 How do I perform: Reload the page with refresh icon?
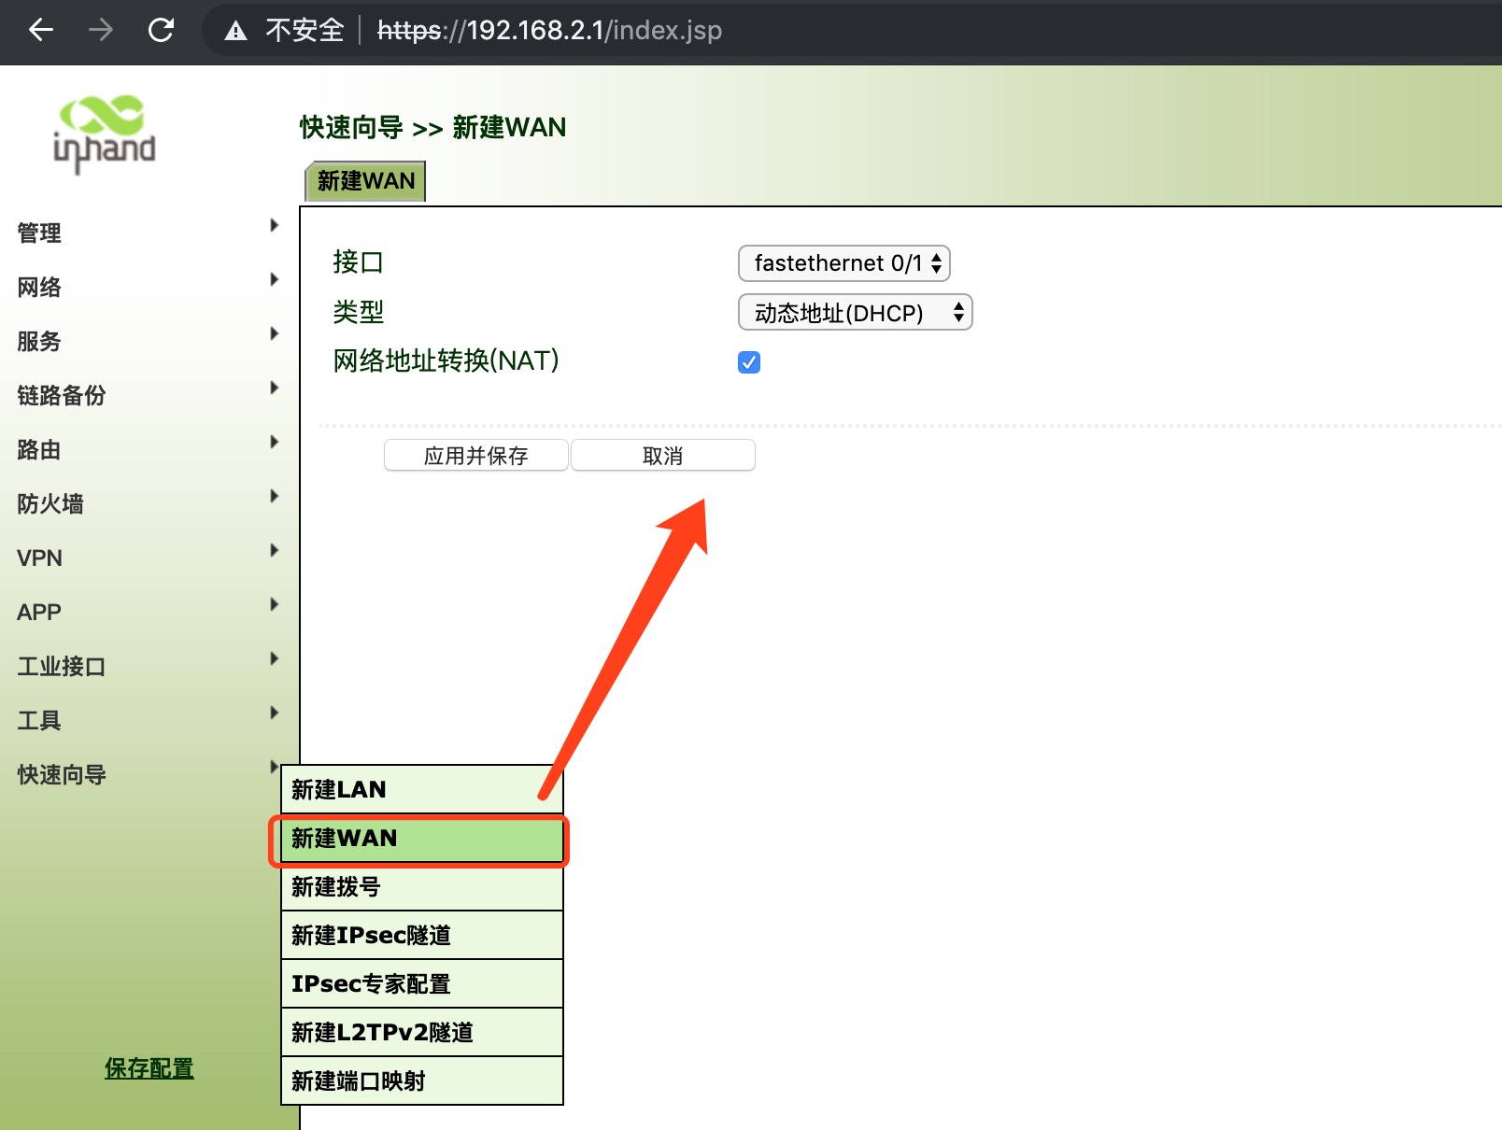(x=161, y=31)
